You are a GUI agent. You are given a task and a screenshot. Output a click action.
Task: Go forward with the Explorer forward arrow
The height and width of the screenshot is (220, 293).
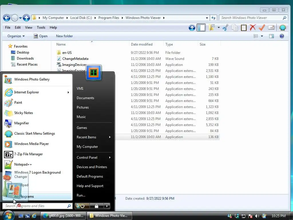[x=15, y=18]
